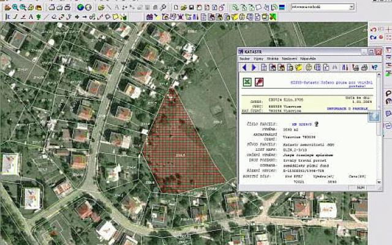
Task: Click the map marker icon beside parcel number
Action: 317,124
